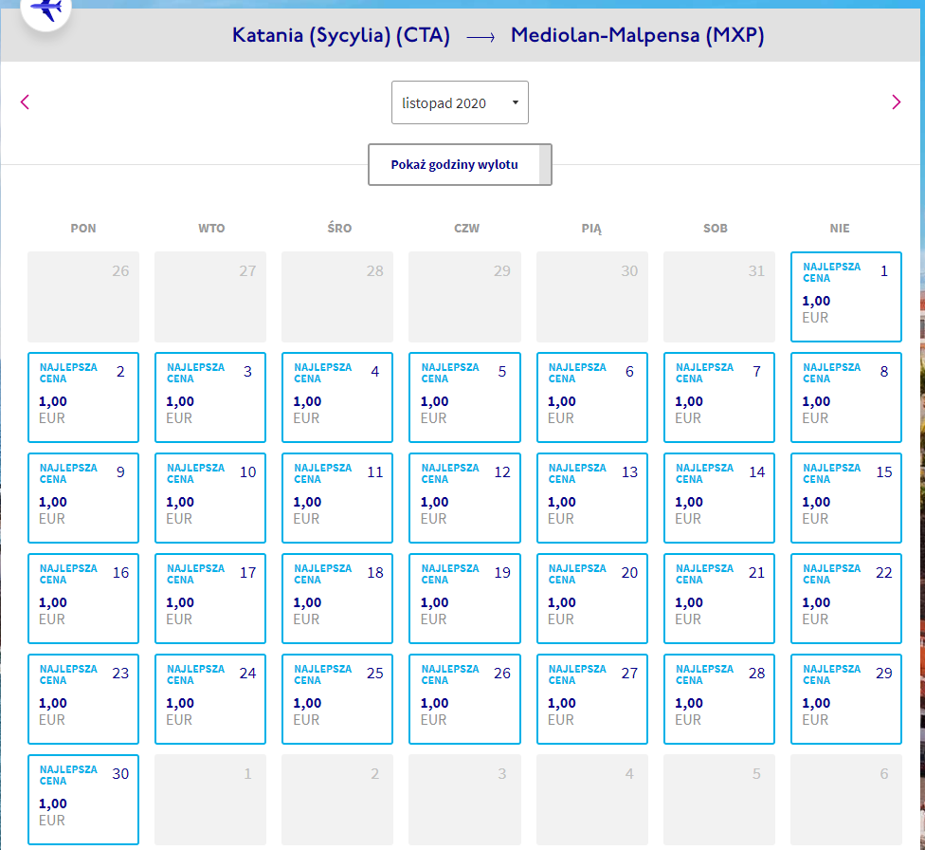Go to previous month with left arrow

tap(25, 102)
